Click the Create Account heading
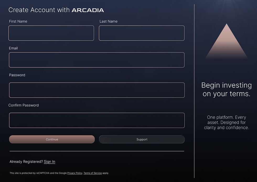The image size is (257, 182). click(39, 10)
